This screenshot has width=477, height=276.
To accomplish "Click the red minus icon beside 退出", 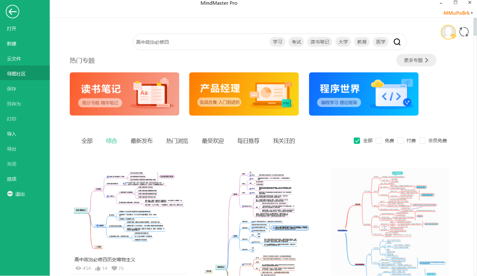I will click(10, 194).
